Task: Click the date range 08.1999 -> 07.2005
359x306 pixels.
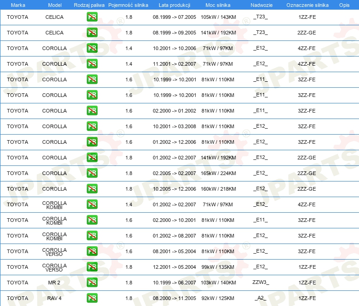Action: (x=174, y=17)
